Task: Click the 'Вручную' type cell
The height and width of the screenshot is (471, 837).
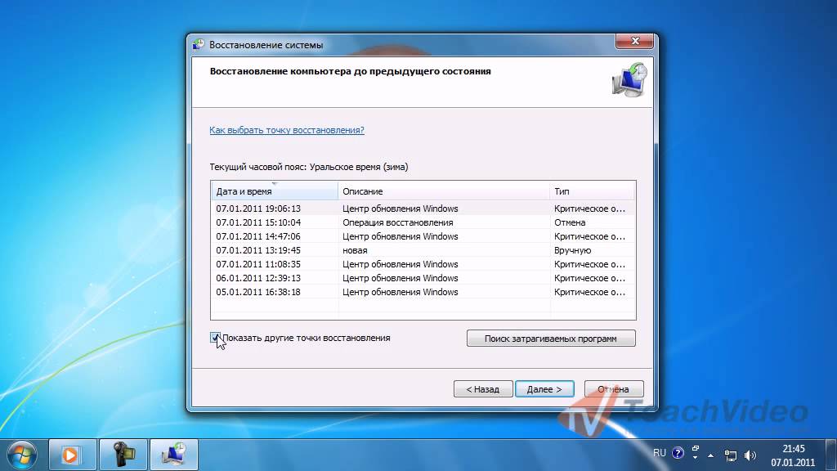Action: click(572, 250)
